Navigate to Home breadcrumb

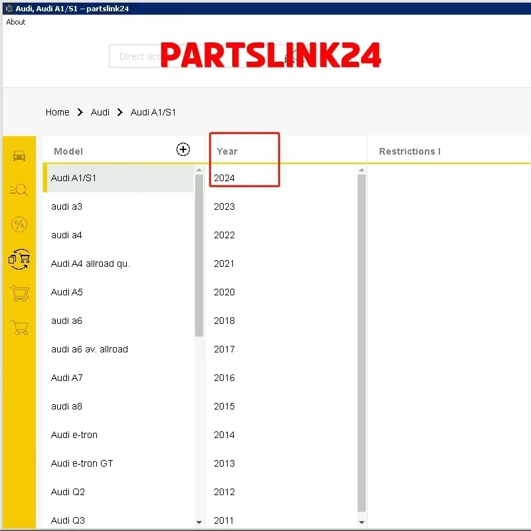(58, 112)
